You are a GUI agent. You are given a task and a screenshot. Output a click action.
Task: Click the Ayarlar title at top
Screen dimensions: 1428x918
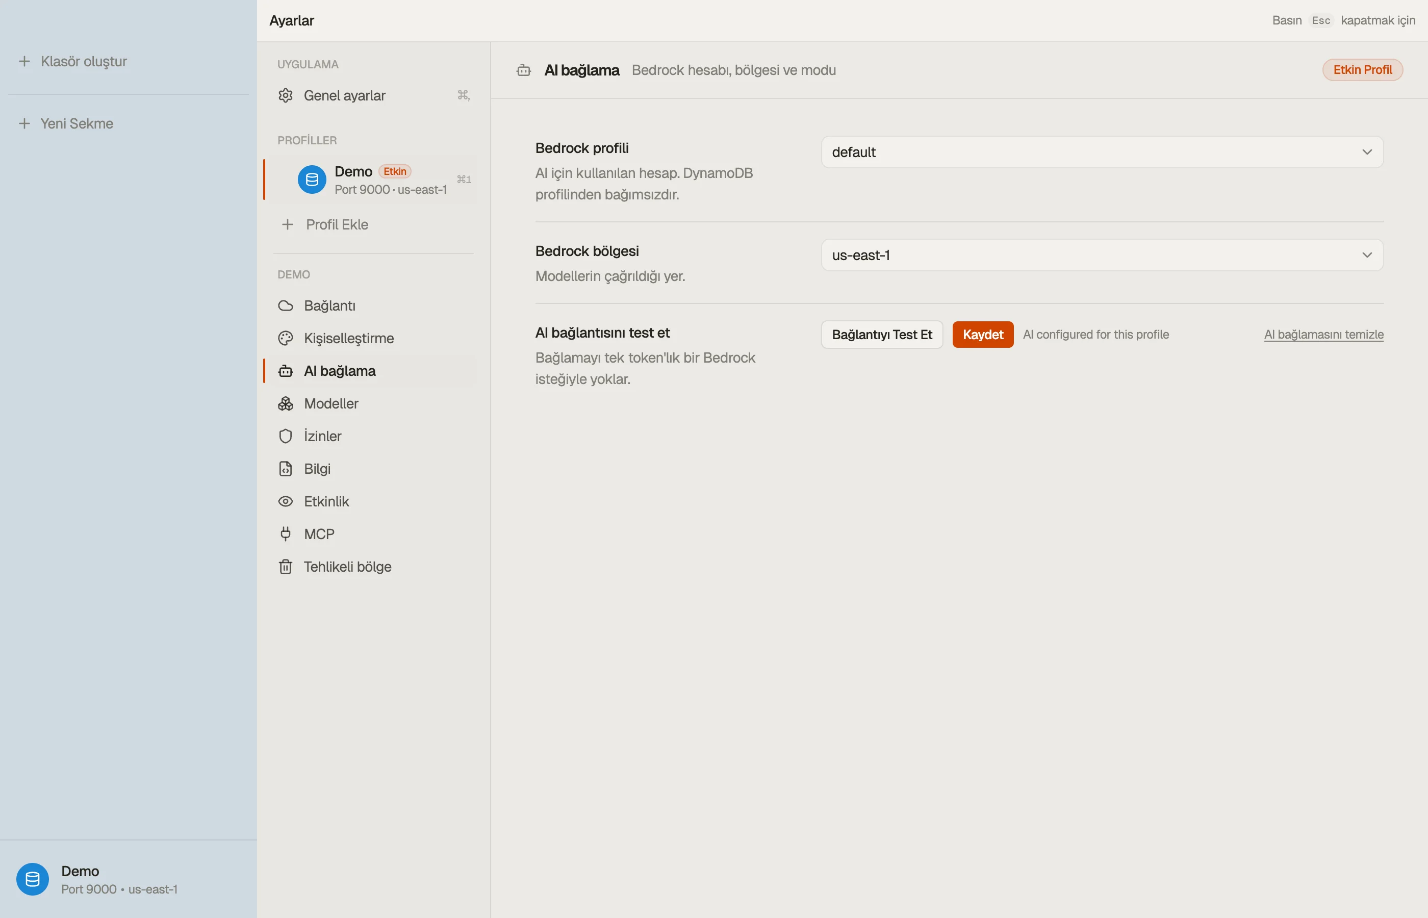(291, 20)
